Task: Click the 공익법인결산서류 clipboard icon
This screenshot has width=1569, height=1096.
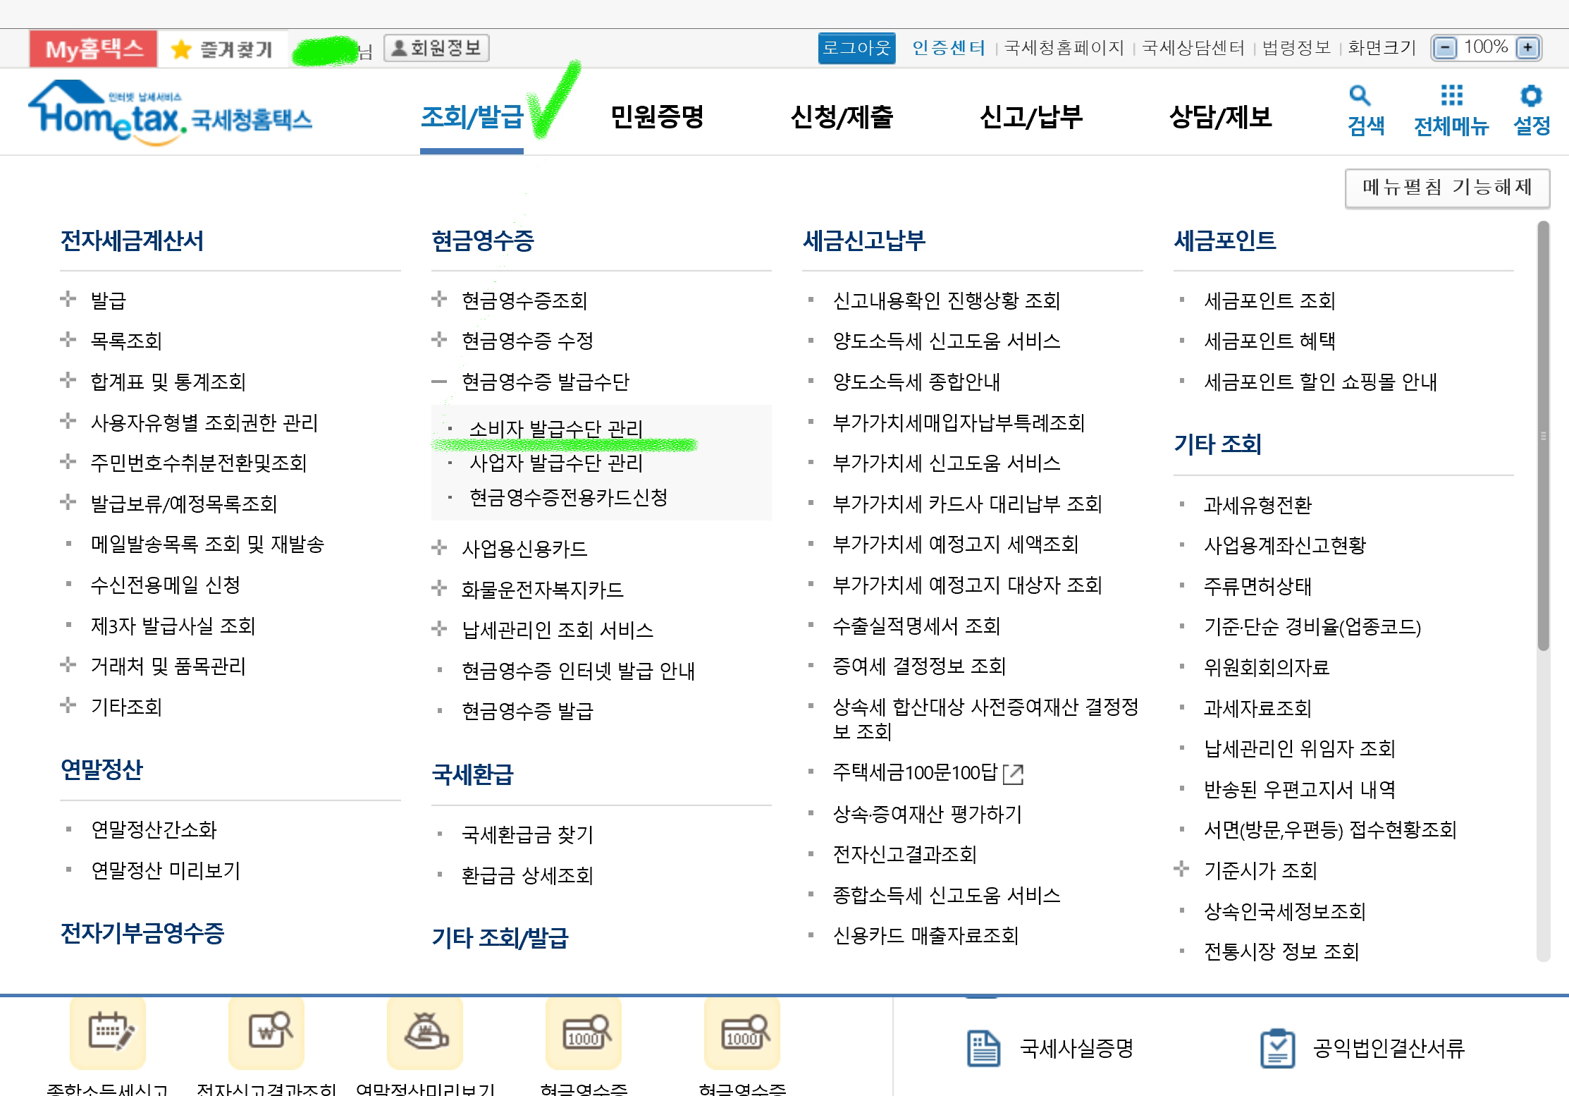Action: coord(1276,1049)
